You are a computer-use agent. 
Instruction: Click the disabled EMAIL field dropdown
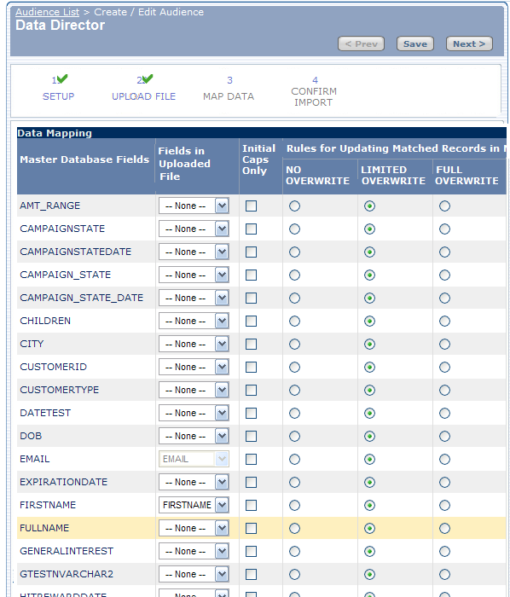click(x=194, y=459)
